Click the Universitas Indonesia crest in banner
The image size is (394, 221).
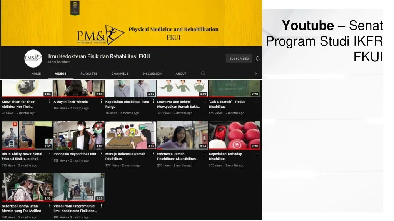(75, 8)
